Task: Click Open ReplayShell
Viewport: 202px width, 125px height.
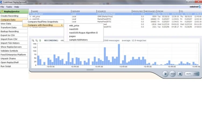Action: coord(14,62)
